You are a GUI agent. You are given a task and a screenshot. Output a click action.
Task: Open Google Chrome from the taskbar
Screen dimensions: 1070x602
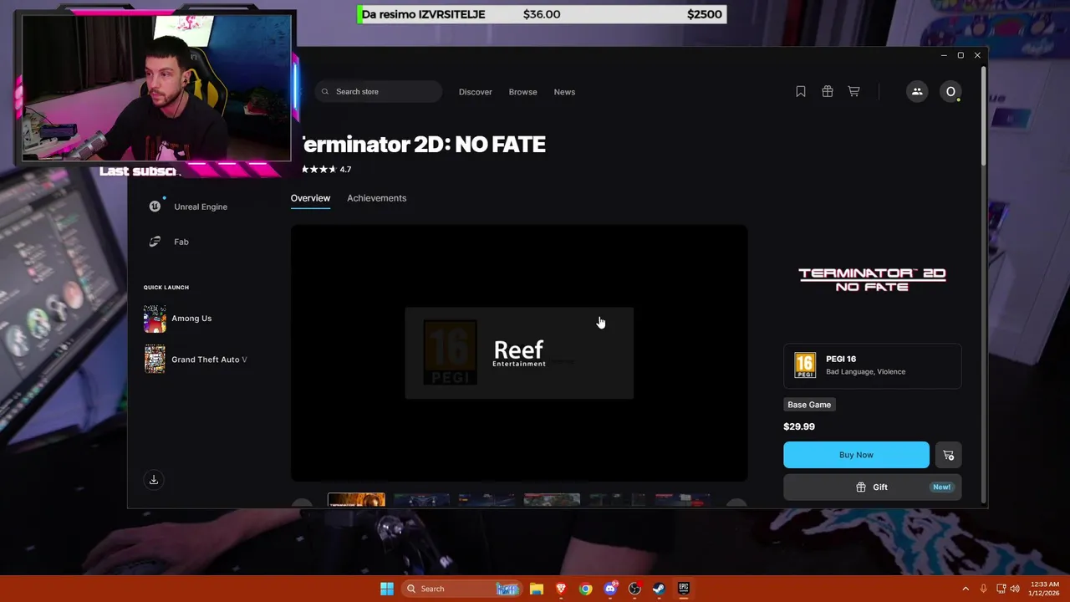tap(586, 589)
